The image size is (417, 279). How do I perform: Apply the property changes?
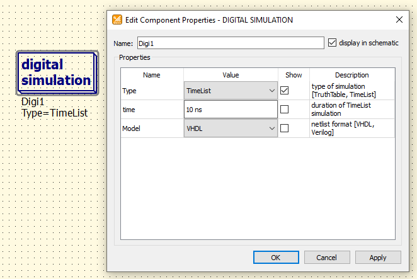pos(378,258)
